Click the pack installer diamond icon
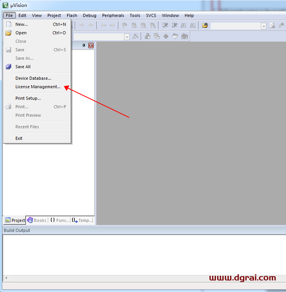Screen dimensions: 286x292 point(166,36)
